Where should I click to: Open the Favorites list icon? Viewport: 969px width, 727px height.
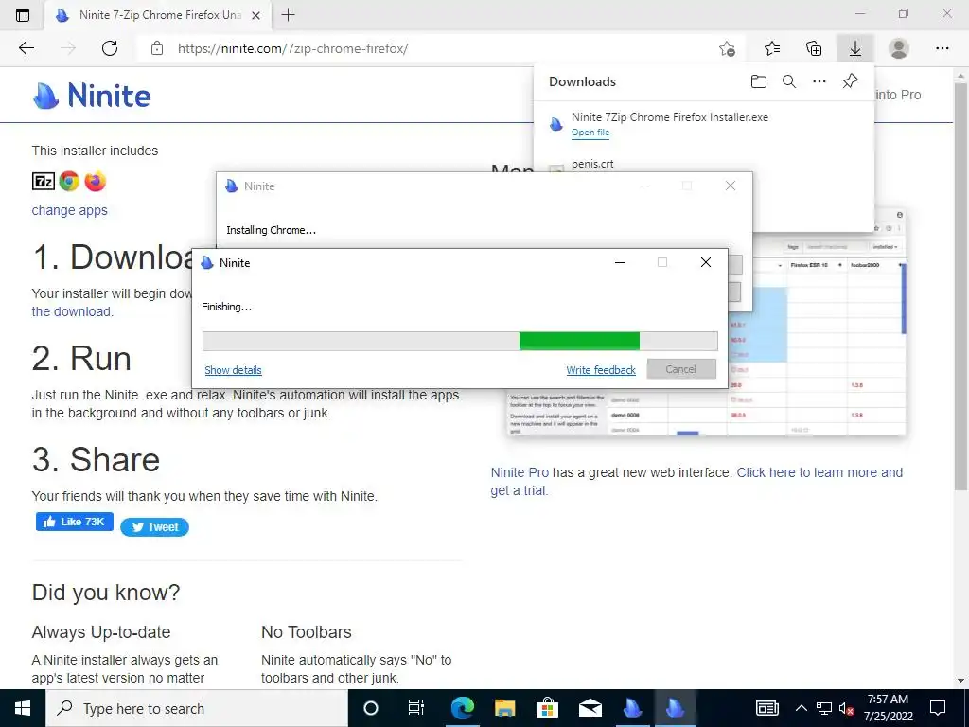(772, 48)
